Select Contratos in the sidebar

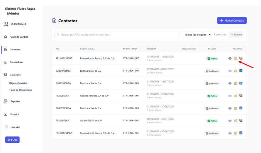pyautogui.click(x=12, y=49)
